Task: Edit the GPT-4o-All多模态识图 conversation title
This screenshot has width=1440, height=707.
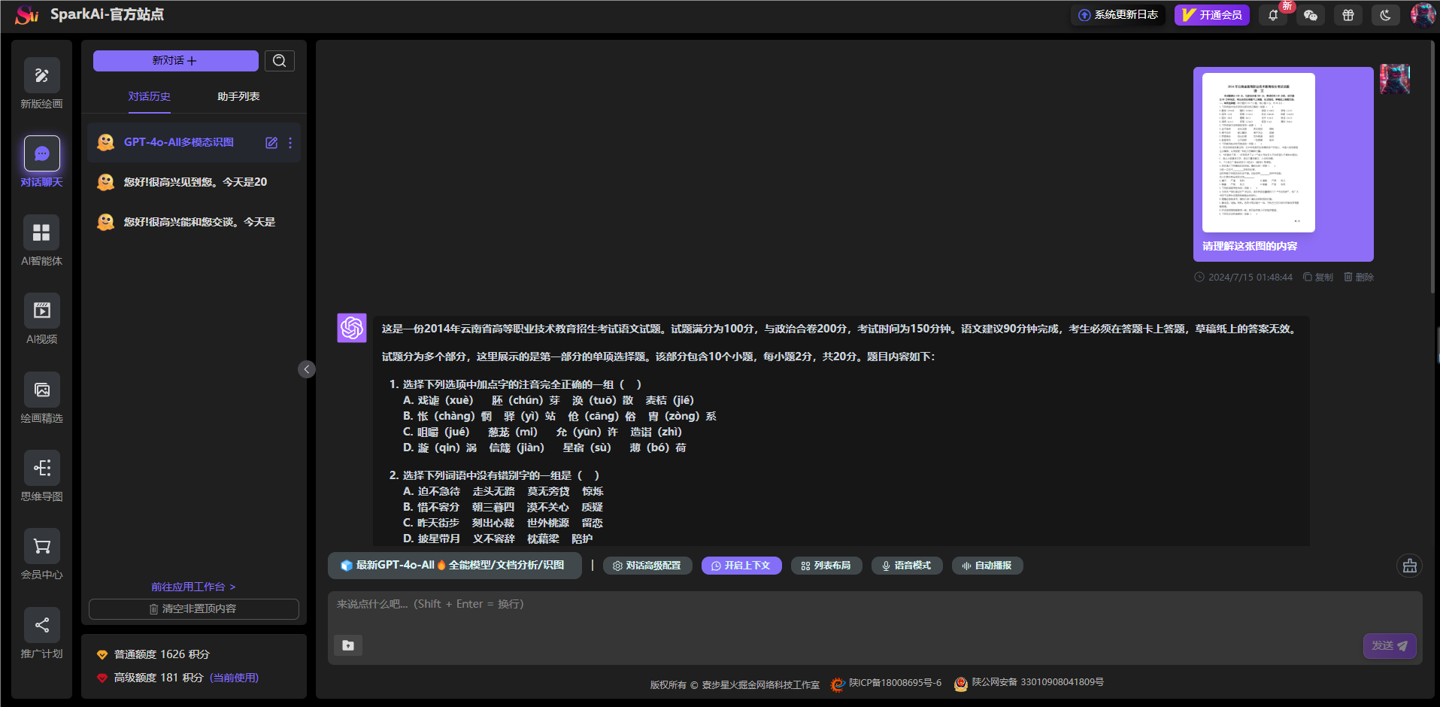Action: click(271, 143)
